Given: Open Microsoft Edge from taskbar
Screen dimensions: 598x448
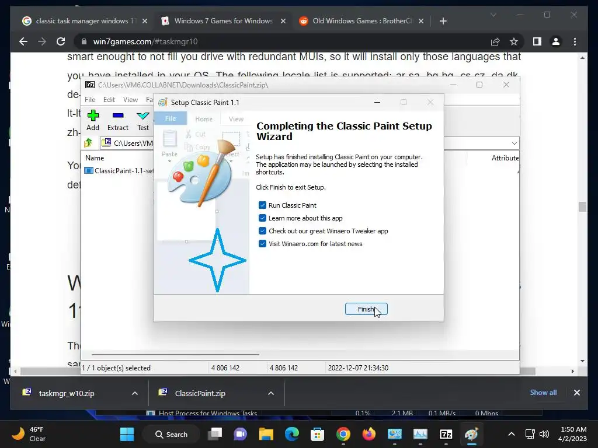Looking at the screenshot, I should (x=292, y=434).
